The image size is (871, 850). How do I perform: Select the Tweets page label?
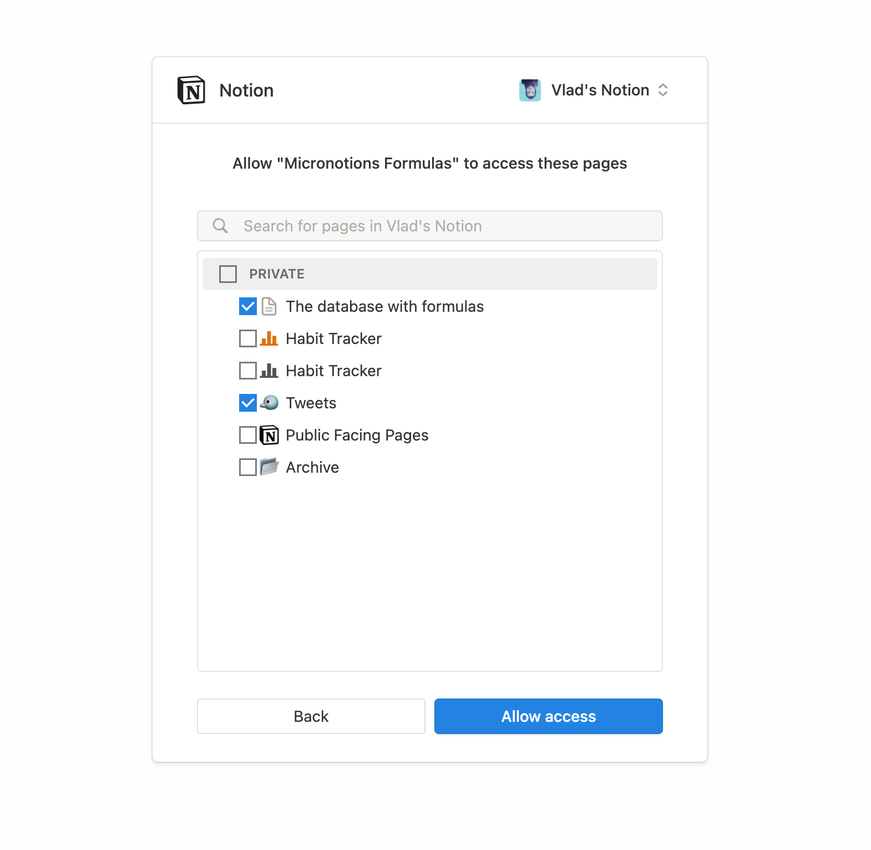[x=311, y=403]
